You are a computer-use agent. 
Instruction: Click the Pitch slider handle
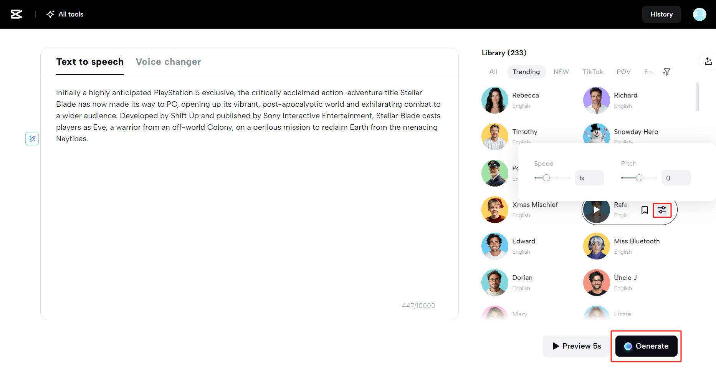coord(639,178)
